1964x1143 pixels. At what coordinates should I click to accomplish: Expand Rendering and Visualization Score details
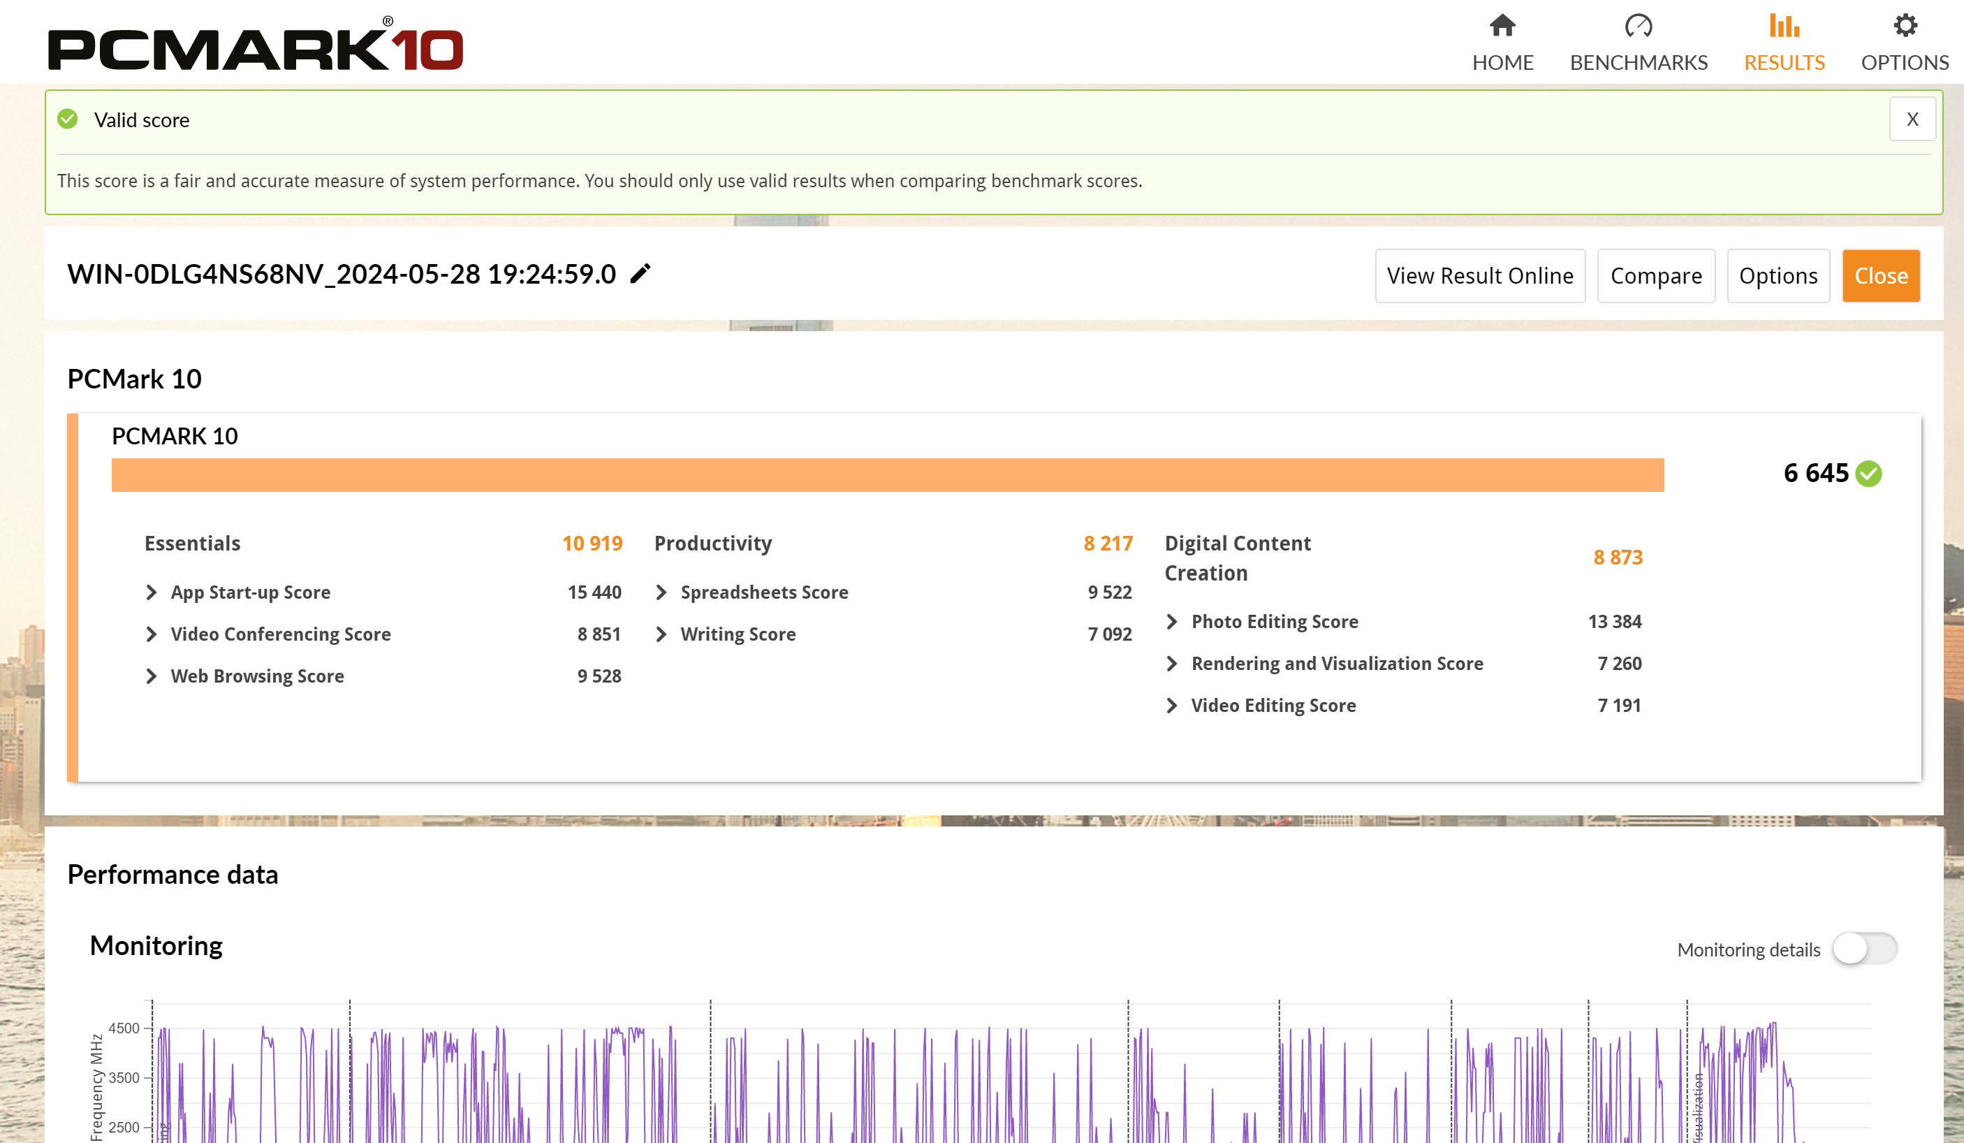1171,664
